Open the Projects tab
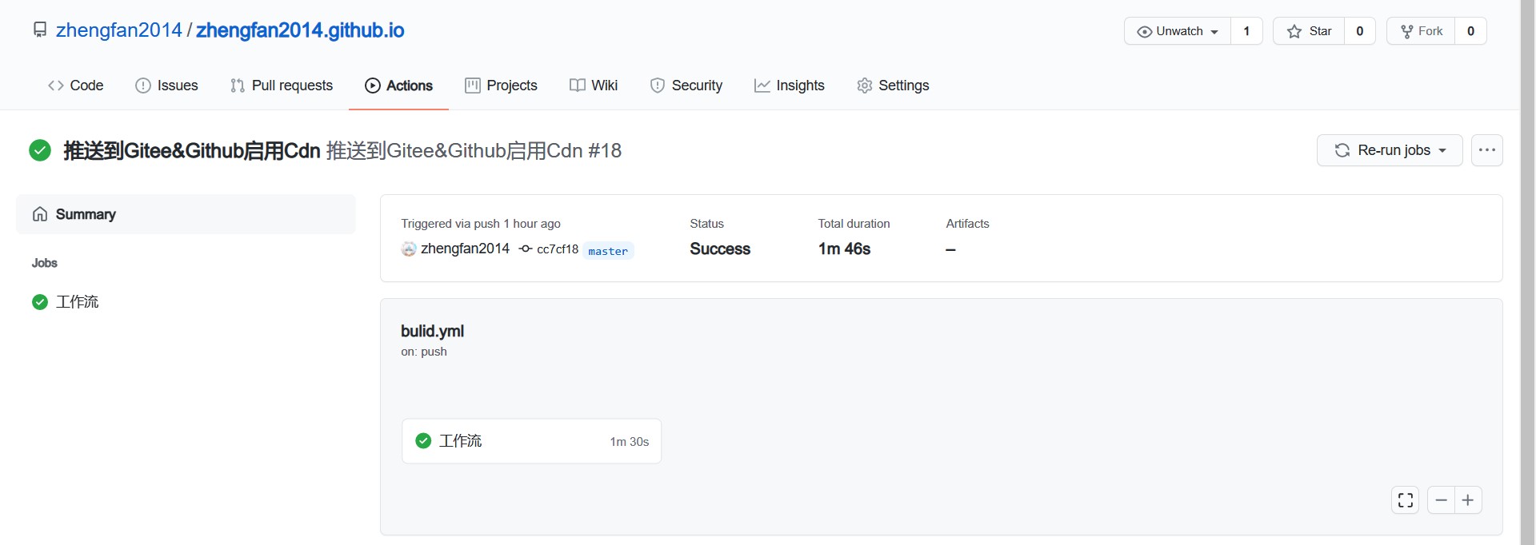 501,86
